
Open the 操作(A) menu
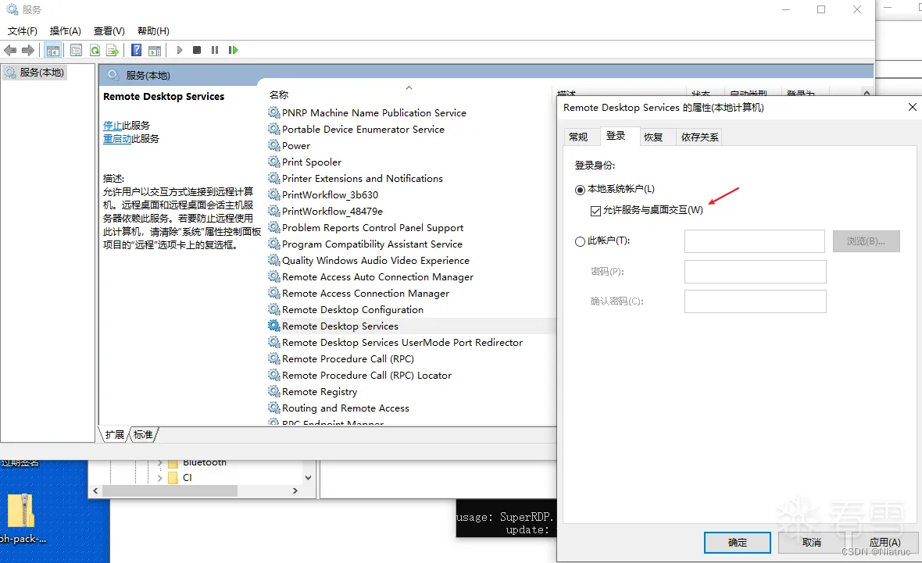[x=66, y=31]
